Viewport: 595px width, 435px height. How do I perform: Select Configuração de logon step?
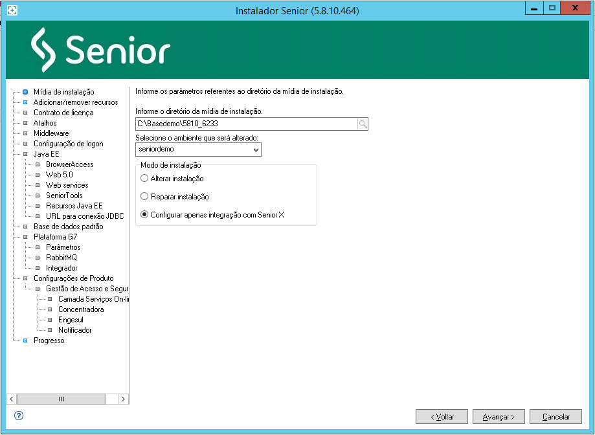point(68,144)
